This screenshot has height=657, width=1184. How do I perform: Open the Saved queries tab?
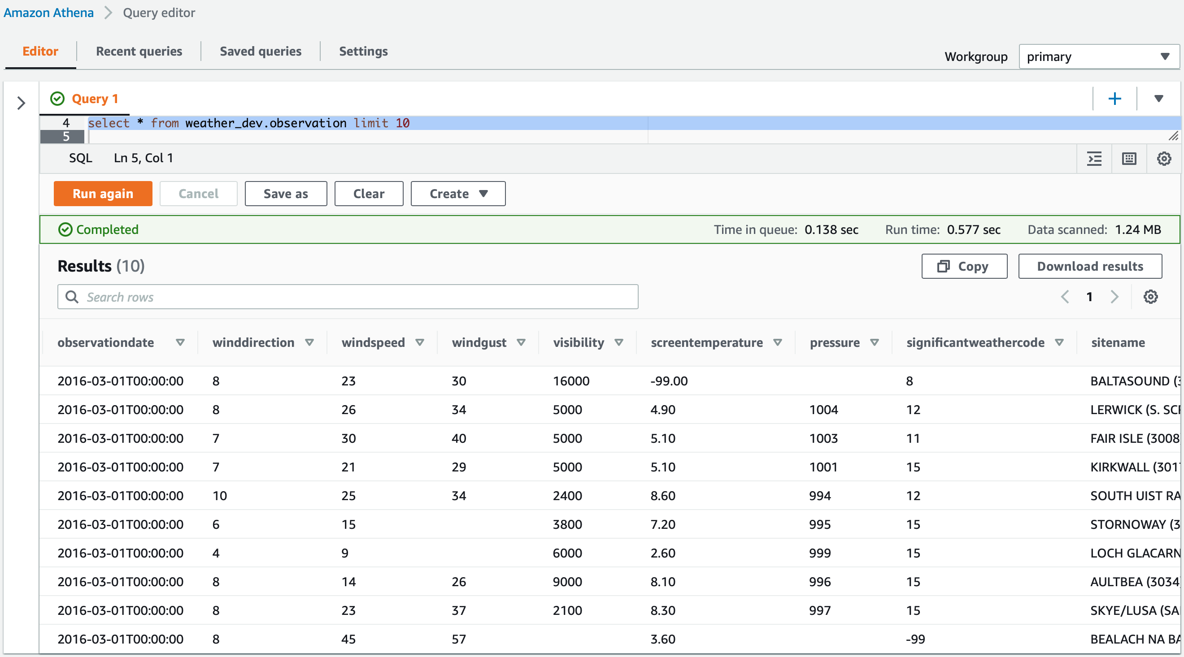[x=260, y=51]
